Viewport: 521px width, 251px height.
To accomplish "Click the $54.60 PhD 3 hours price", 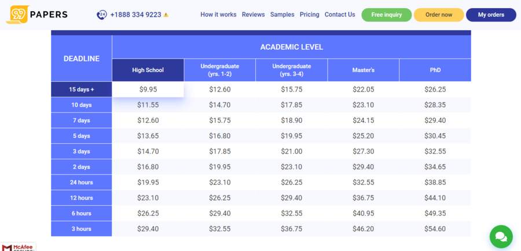I will [435, 229].
